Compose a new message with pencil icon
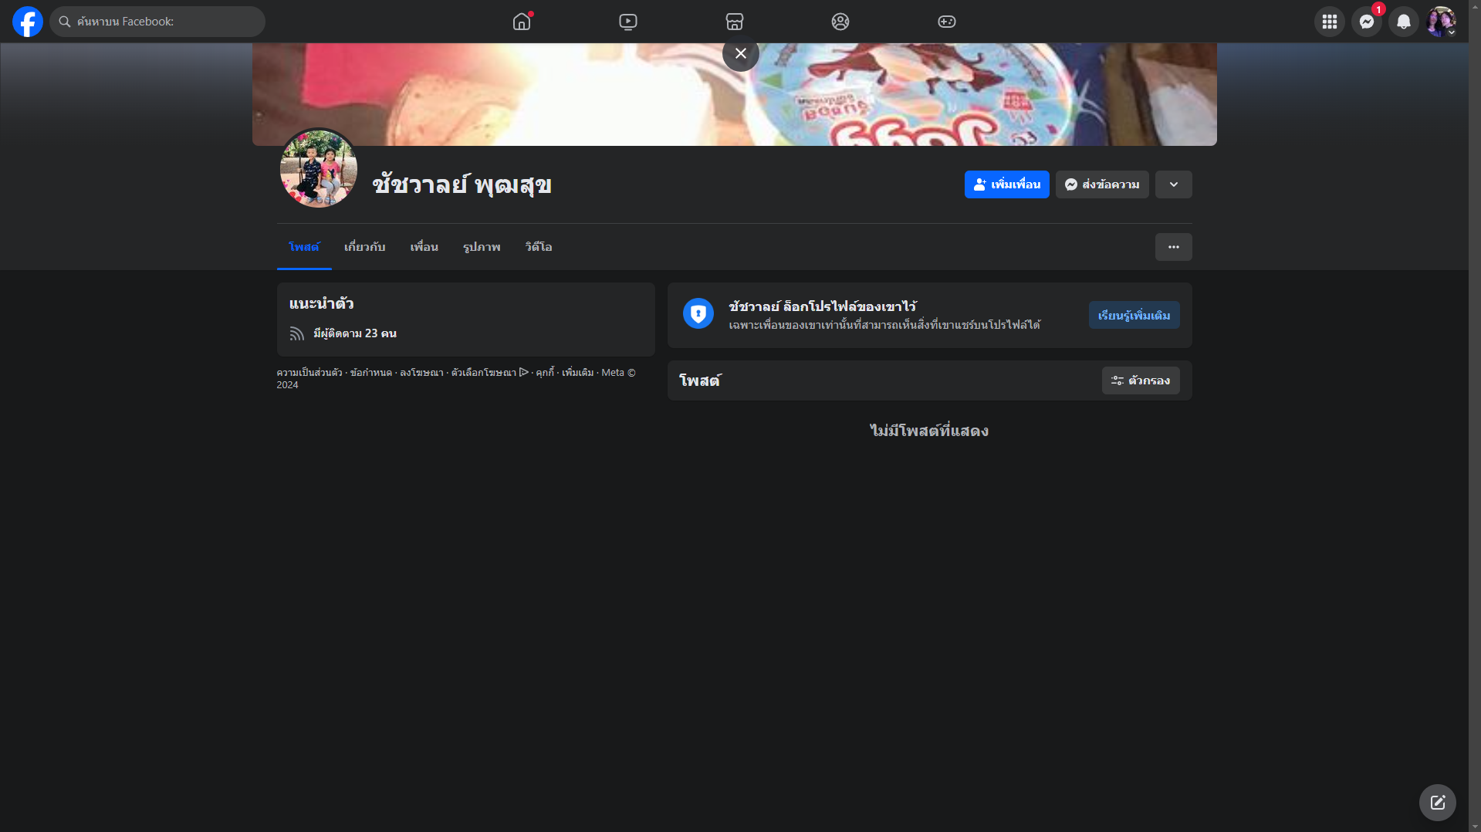Image resolution: width=1481 pixels, height=832 pixels. [x=1438, y=803]
